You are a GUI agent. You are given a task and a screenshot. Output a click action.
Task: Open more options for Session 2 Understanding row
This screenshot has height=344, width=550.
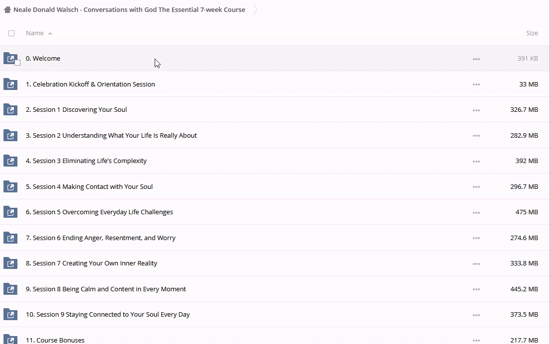[476, 136]
